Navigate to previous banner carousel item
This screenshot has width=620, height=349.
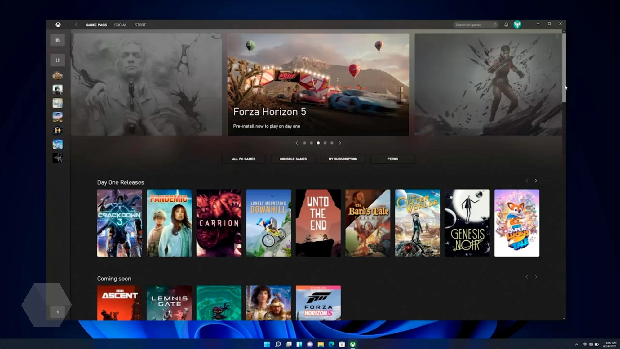pyautogui.click(x=297, y=143)
